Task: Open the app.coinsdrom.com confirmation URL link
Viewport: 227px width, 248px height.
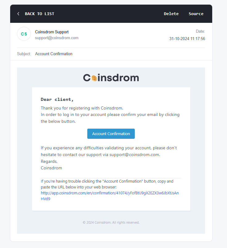Action: [x=110, y=196]
